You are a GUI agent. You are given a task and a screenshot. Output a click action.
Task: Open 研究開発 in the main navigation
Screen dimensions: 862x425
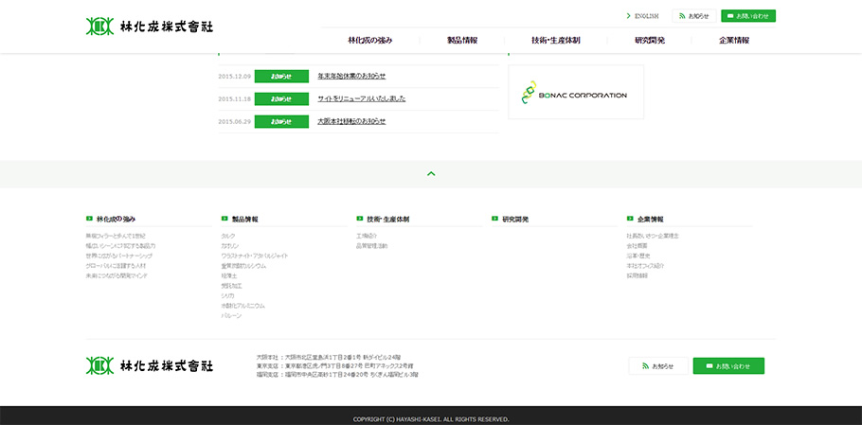[x=649, y=41]
